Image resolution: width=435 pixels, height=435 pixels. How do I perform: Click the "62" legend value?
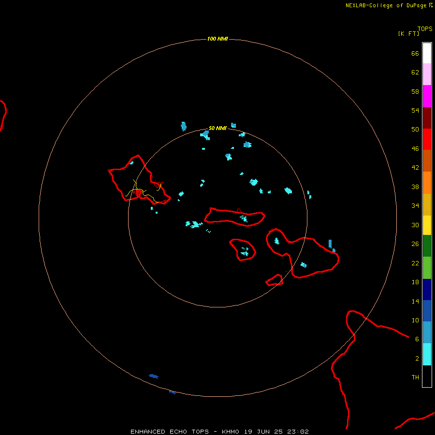(415, 72)
